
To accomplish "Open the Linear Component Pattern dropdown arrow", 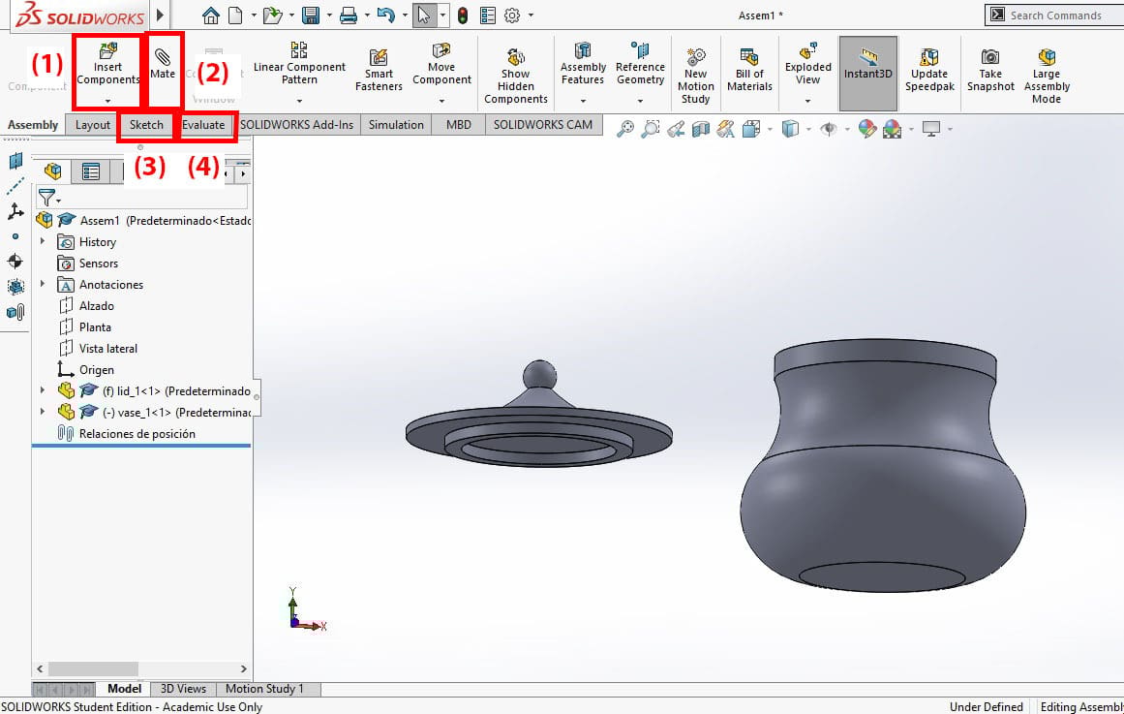I will coord(299,101).
